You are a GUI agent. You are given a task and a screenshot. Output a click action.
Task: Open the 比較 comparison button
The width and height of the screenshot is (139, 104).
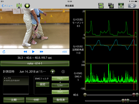click(x=14, y=100)
